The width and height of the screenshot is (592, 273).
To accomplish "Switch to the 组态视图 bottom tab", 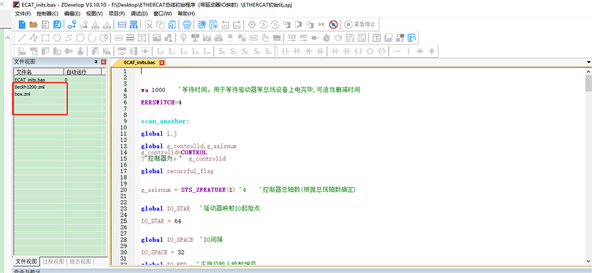I will coord(80,261).
